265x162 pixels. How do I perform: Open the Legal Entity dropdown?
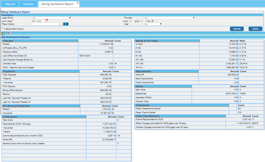(x=70, y=18)
